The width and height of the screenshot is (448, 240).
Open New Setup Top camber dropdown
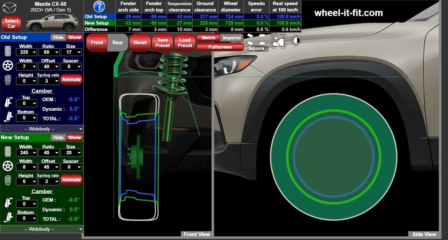click(x=26, y=204)
